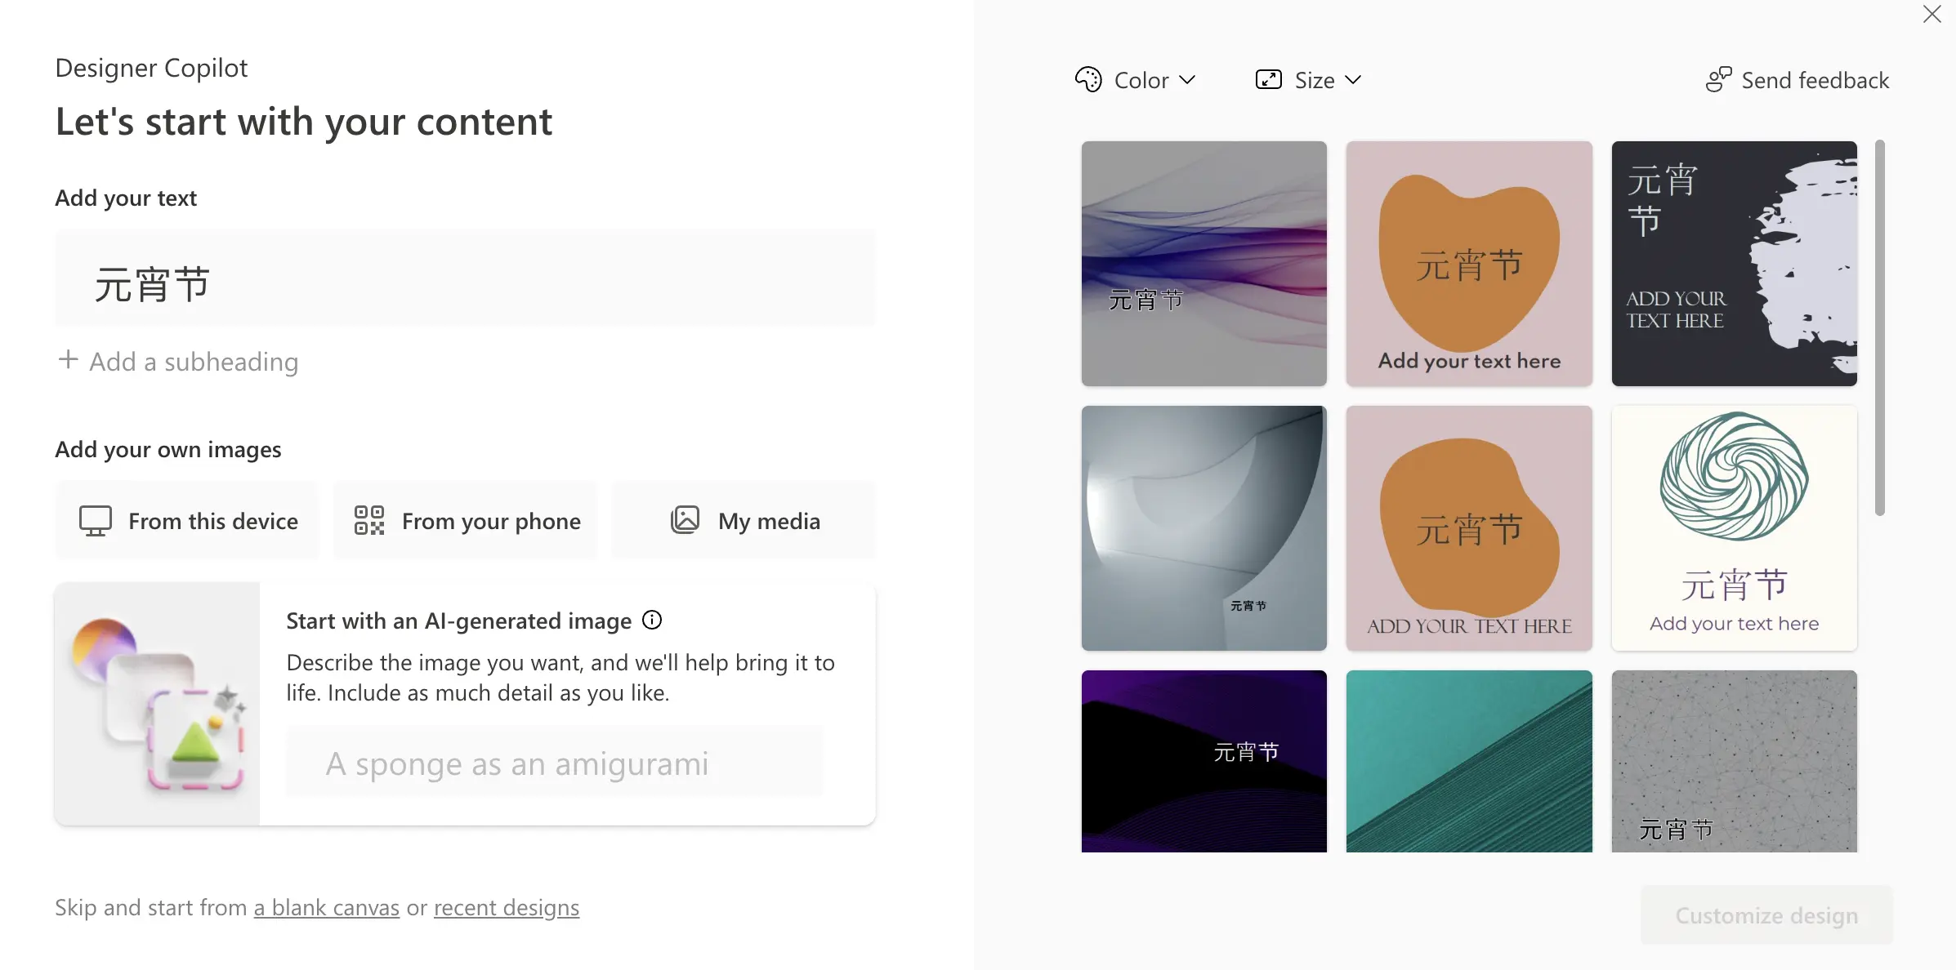
Task: Open the blank canvas link
Action: (327, 908)
